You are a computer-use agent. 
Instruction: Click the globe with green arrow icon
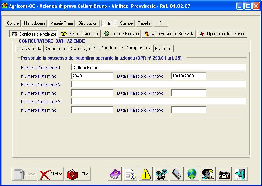tap(192, 174)
